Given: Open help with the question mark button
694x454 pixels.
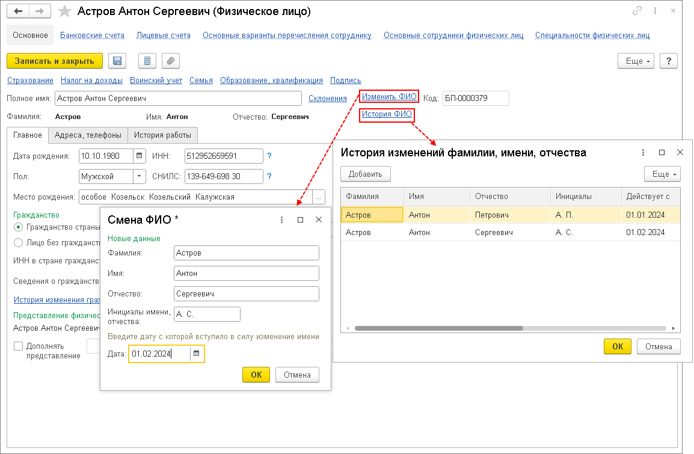Looking at the screenshot, I should pos(668,61).
